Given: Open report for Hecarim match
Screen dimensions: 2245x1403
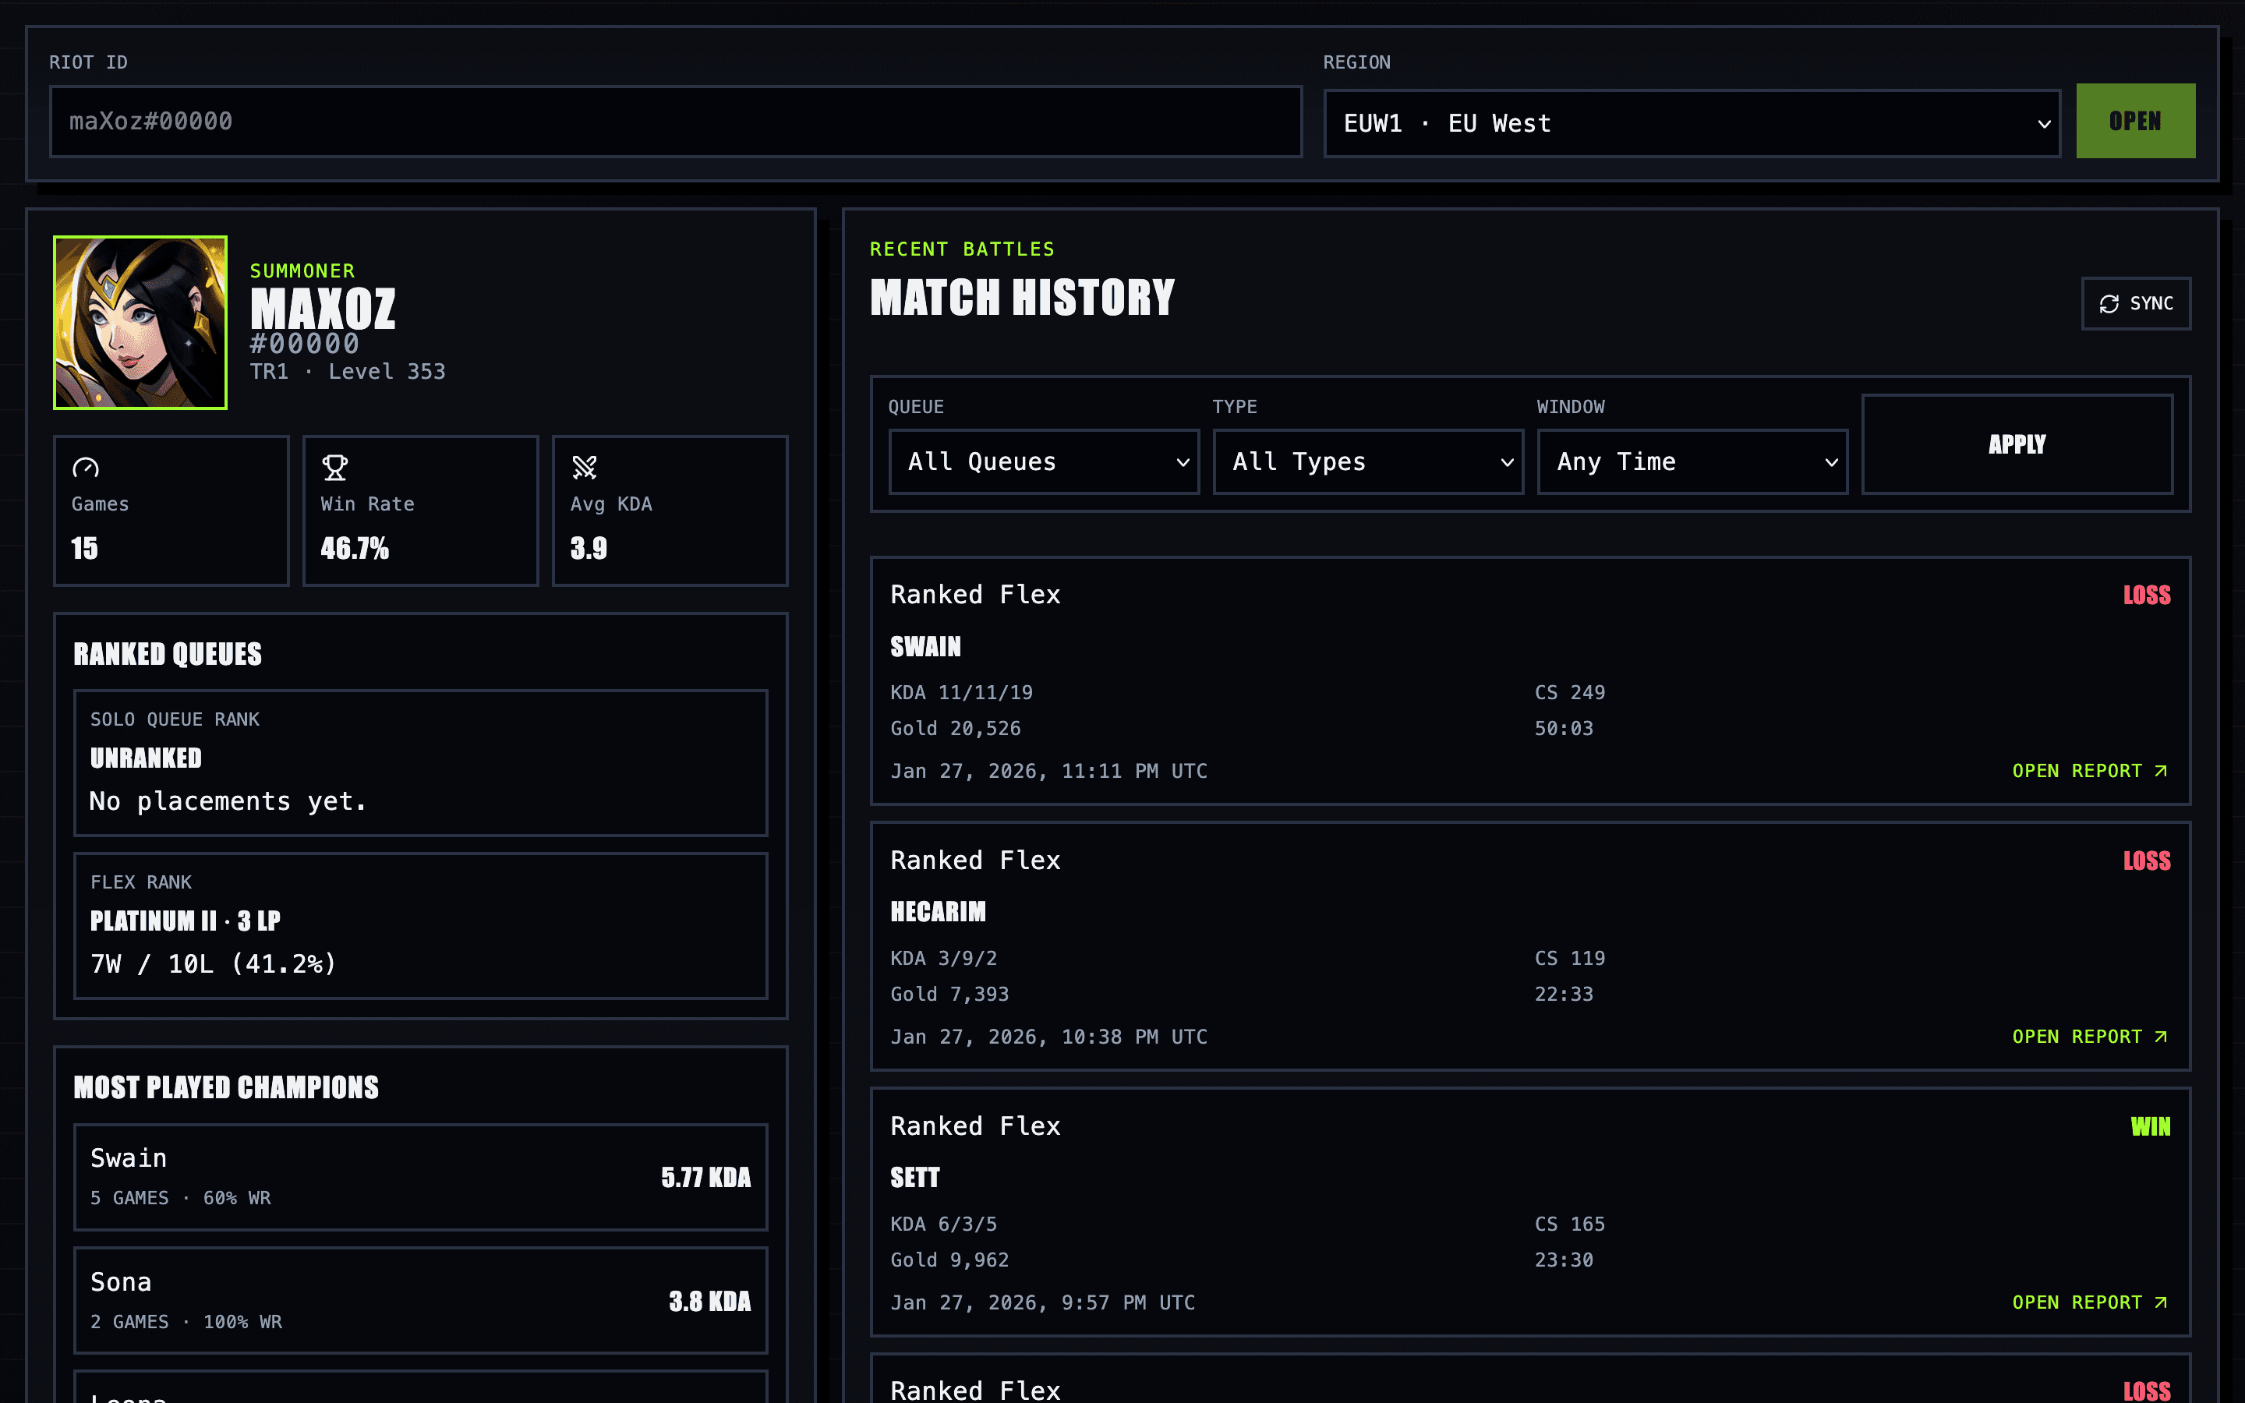Looking at the screenshot, I should tap(2078, 1037).
